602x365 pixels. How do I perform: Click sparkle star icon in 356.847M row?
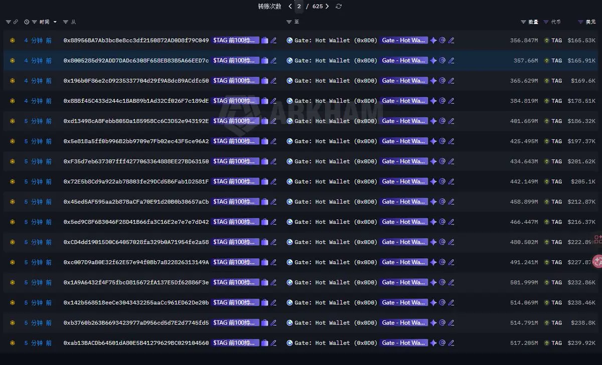tap(433, 40)
